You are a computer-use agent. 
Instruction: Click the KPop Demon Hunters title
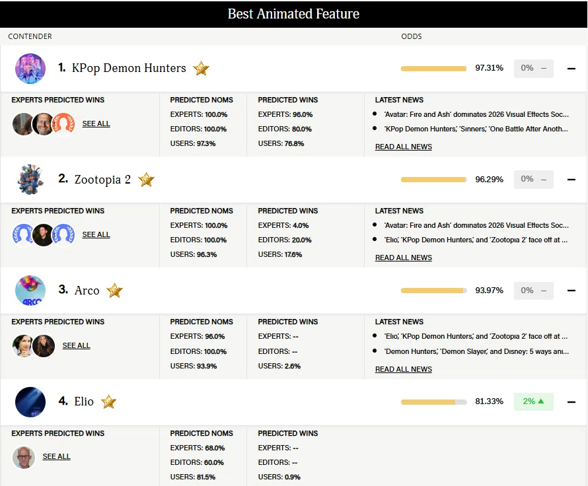click(129, 68)
